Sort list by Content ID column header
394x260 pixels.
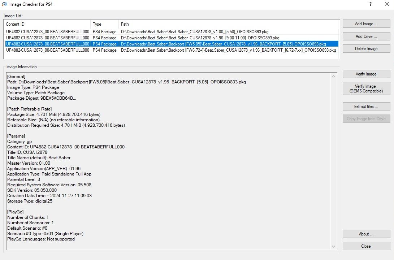47,24
